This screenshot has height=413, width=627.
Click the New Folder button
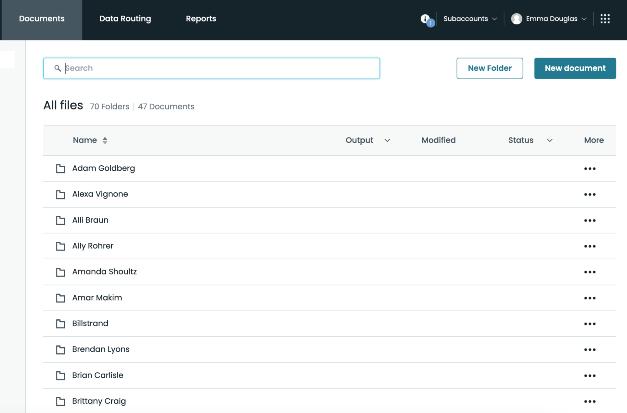[x=489, y=68]
